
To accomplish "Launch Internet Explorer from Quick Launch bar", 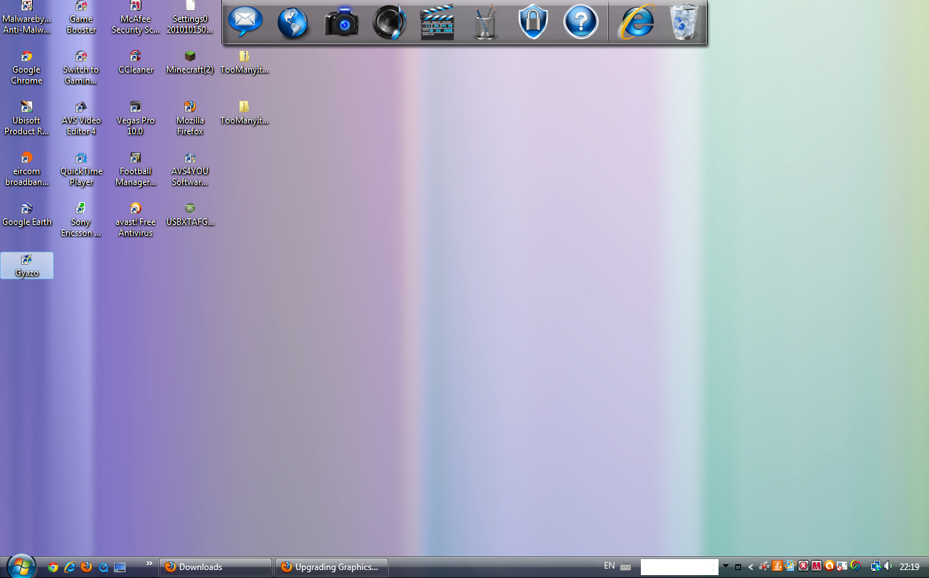I will 70,567.
